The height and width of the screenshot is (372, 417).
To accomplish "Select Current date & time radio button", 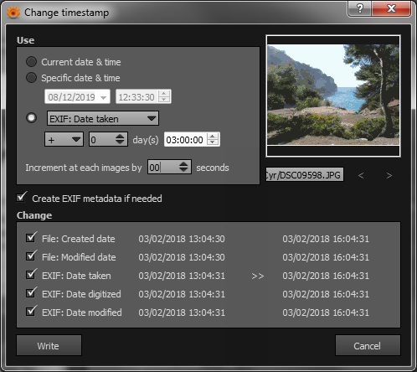I will coord(31,62).
